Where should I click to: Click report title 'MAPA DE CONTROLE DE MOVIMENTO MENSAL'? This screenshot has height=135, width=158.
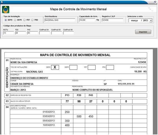tap(75, 55)
